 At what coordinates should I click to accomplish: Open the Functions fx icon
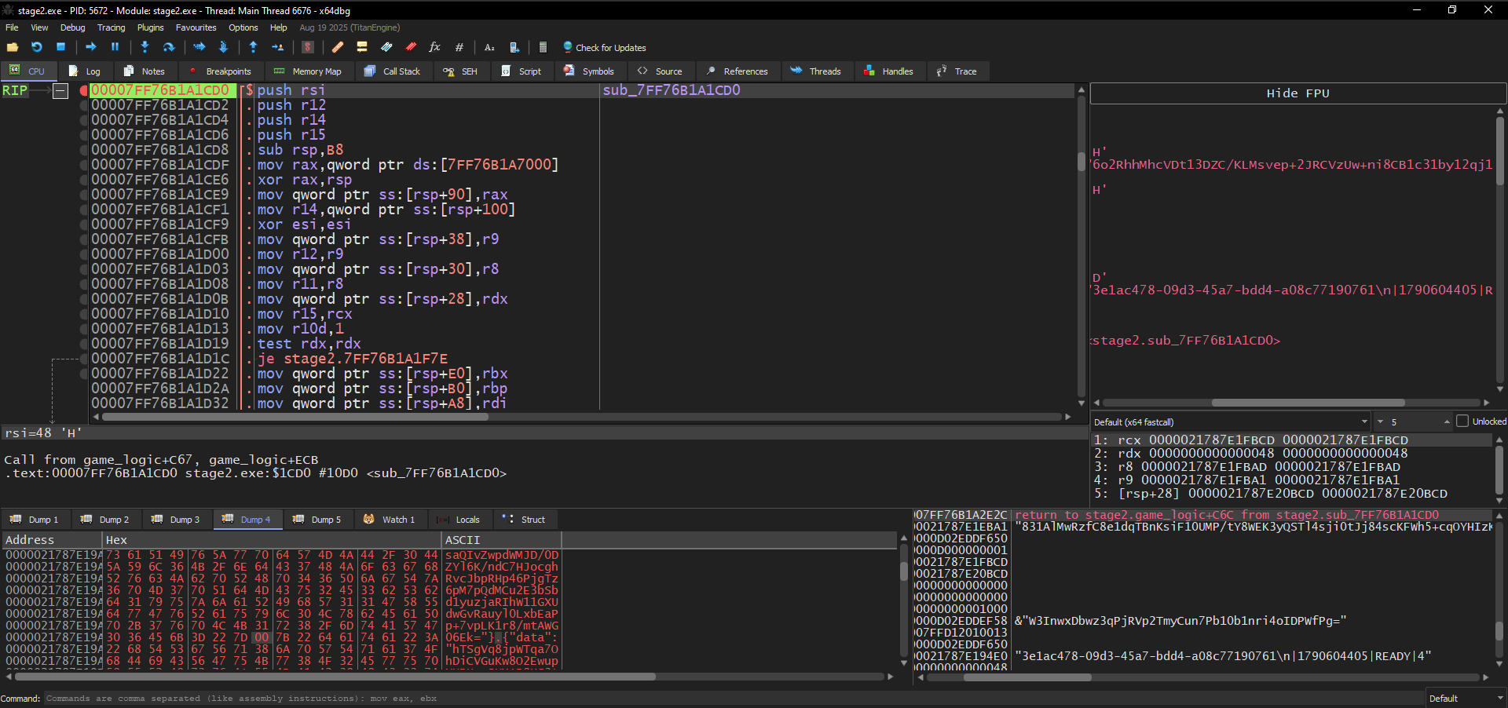pos(434,47)
